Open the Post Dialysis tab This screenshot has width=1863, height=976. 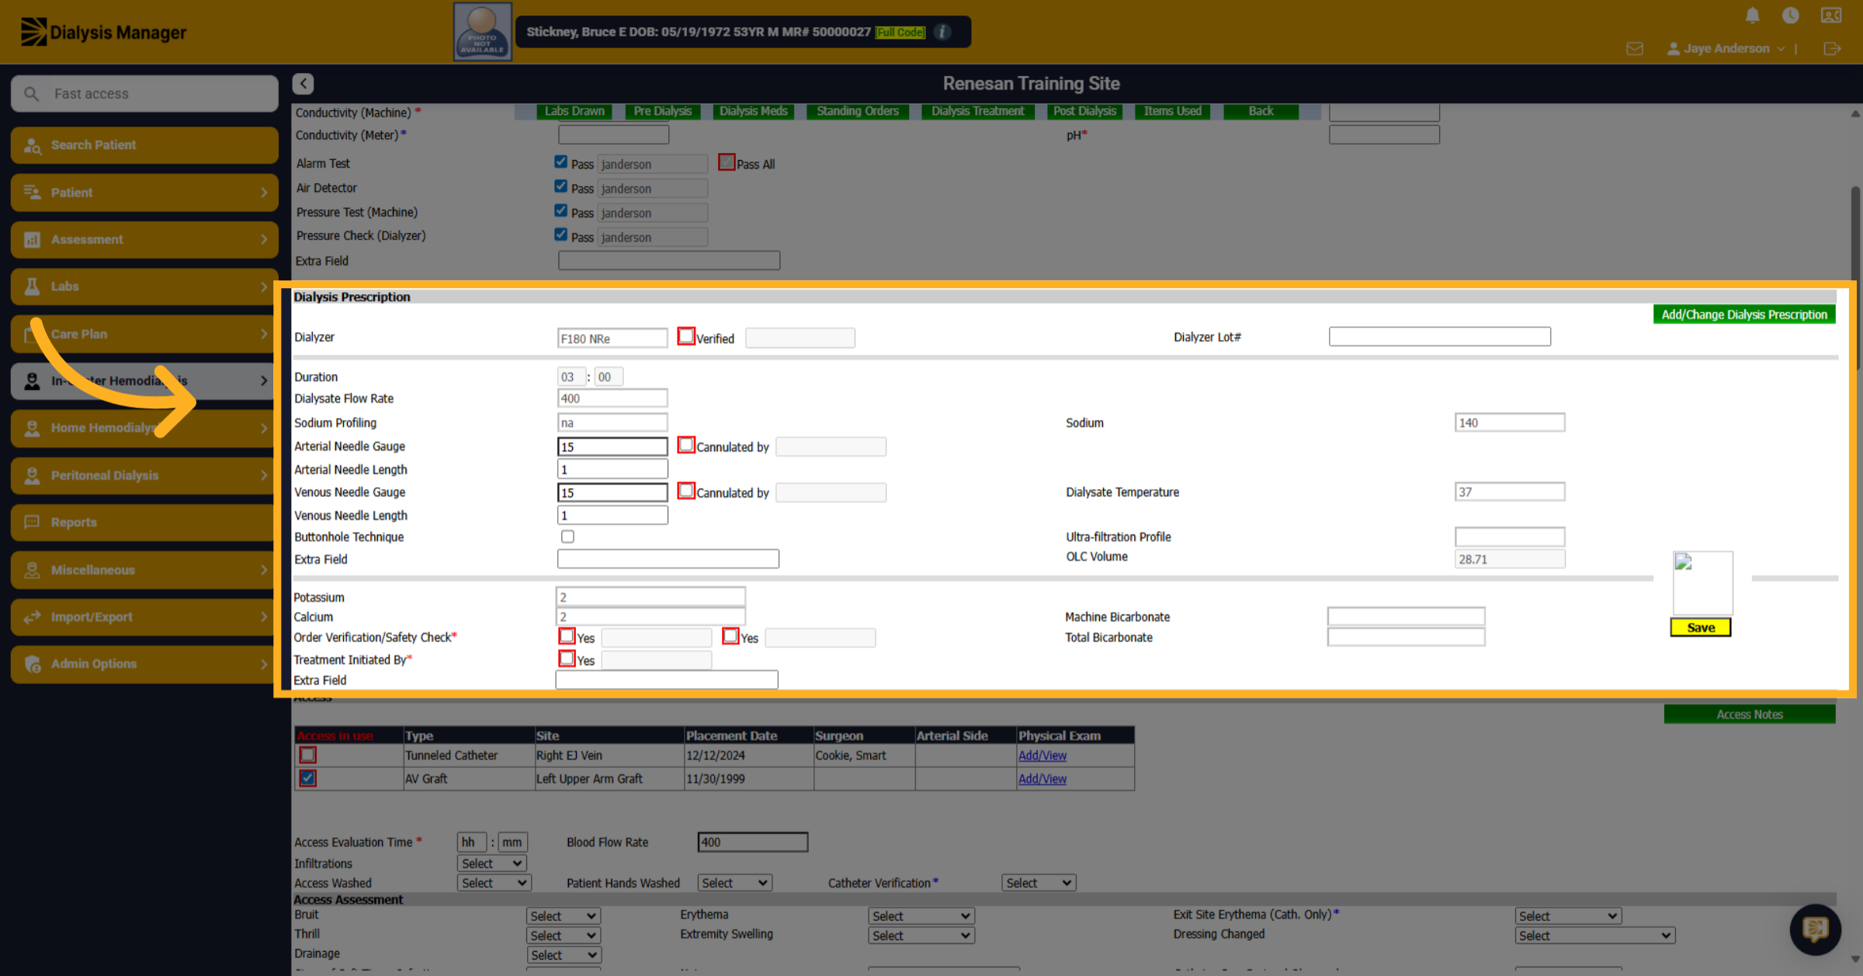click(x=1084, y=111)
